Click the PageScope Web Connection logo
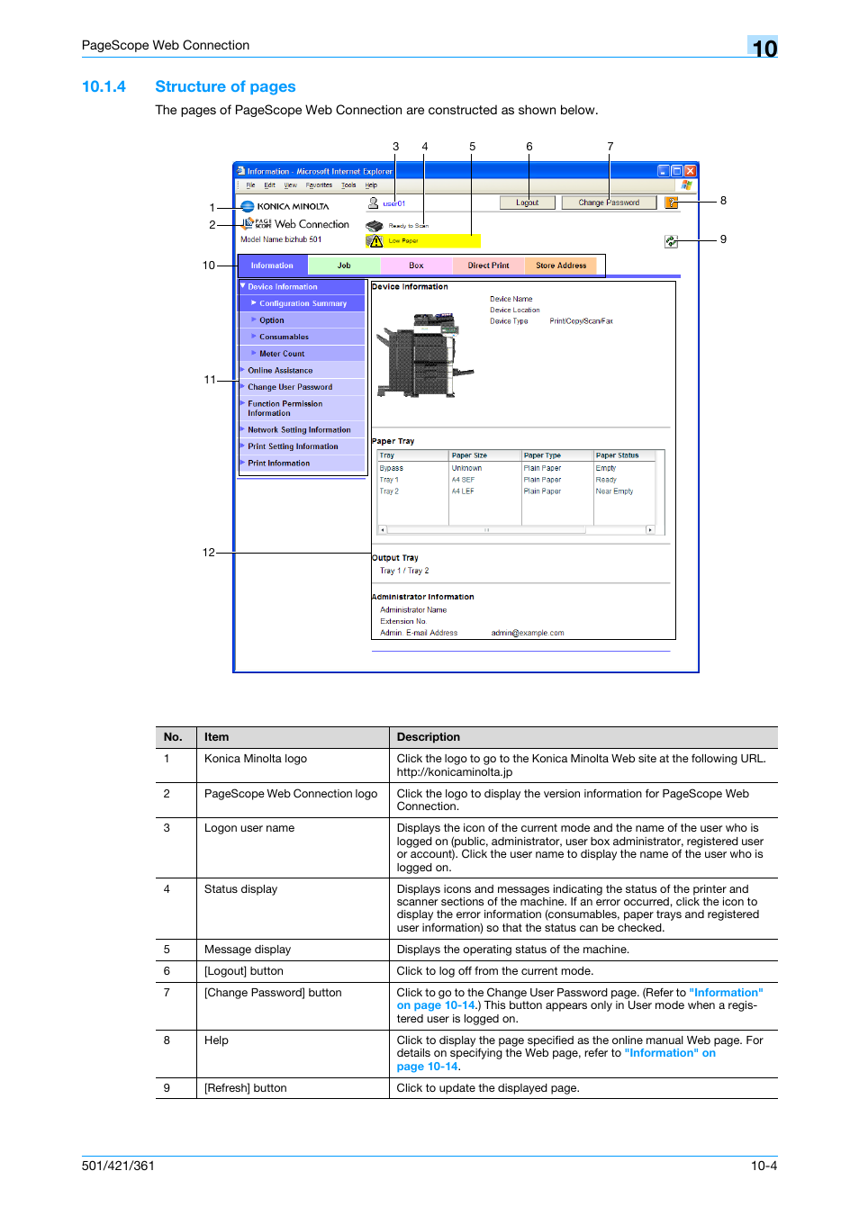Screen dimensions: 859x1216 [x=296, y=223]
